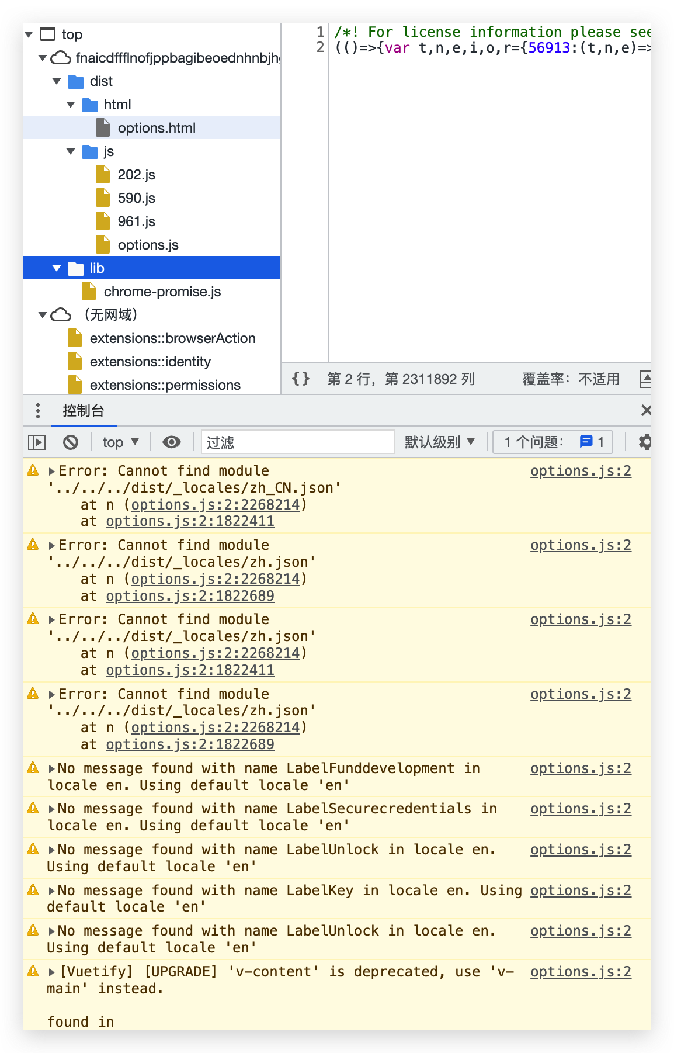Open the console settings gear
This screenshot has height=1053, width=674.
[645, 442]
